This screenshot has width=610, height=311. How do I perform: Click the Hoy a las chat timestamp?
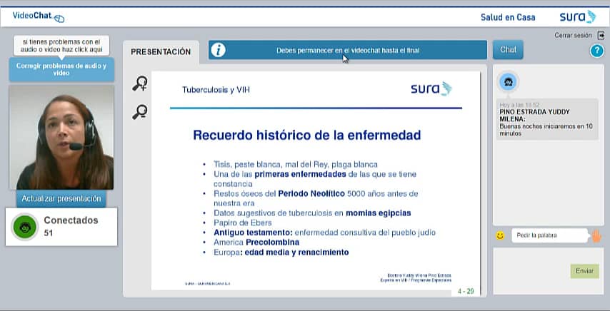pyautogui.click(x=519, y=106)
